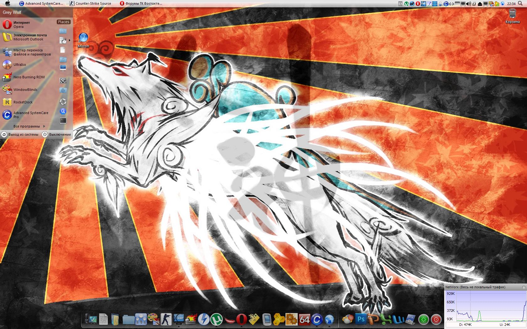The image size is (527, 329).
Task: Launch Opera from the dock
Action: (241, 319)
